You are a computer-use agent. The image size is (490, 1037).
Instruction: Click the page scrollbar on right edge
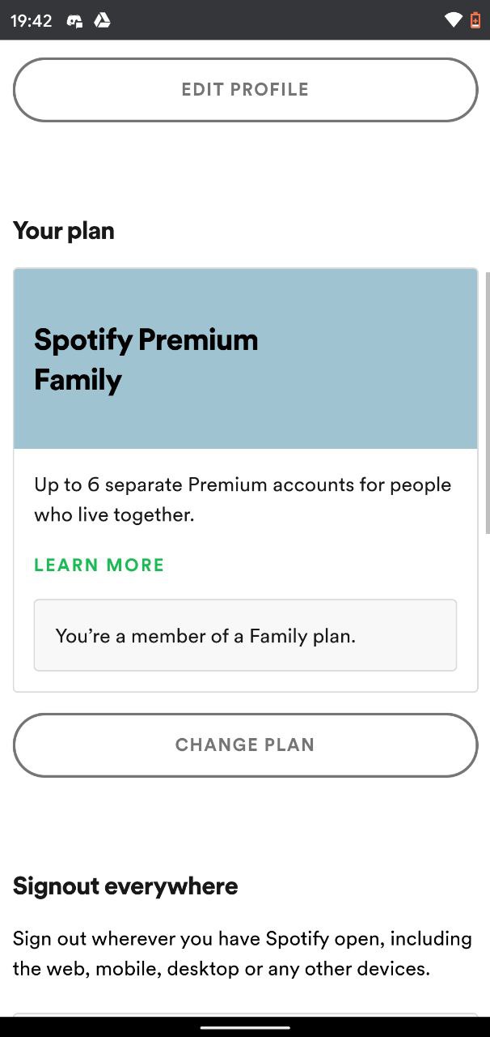point(487,403)
